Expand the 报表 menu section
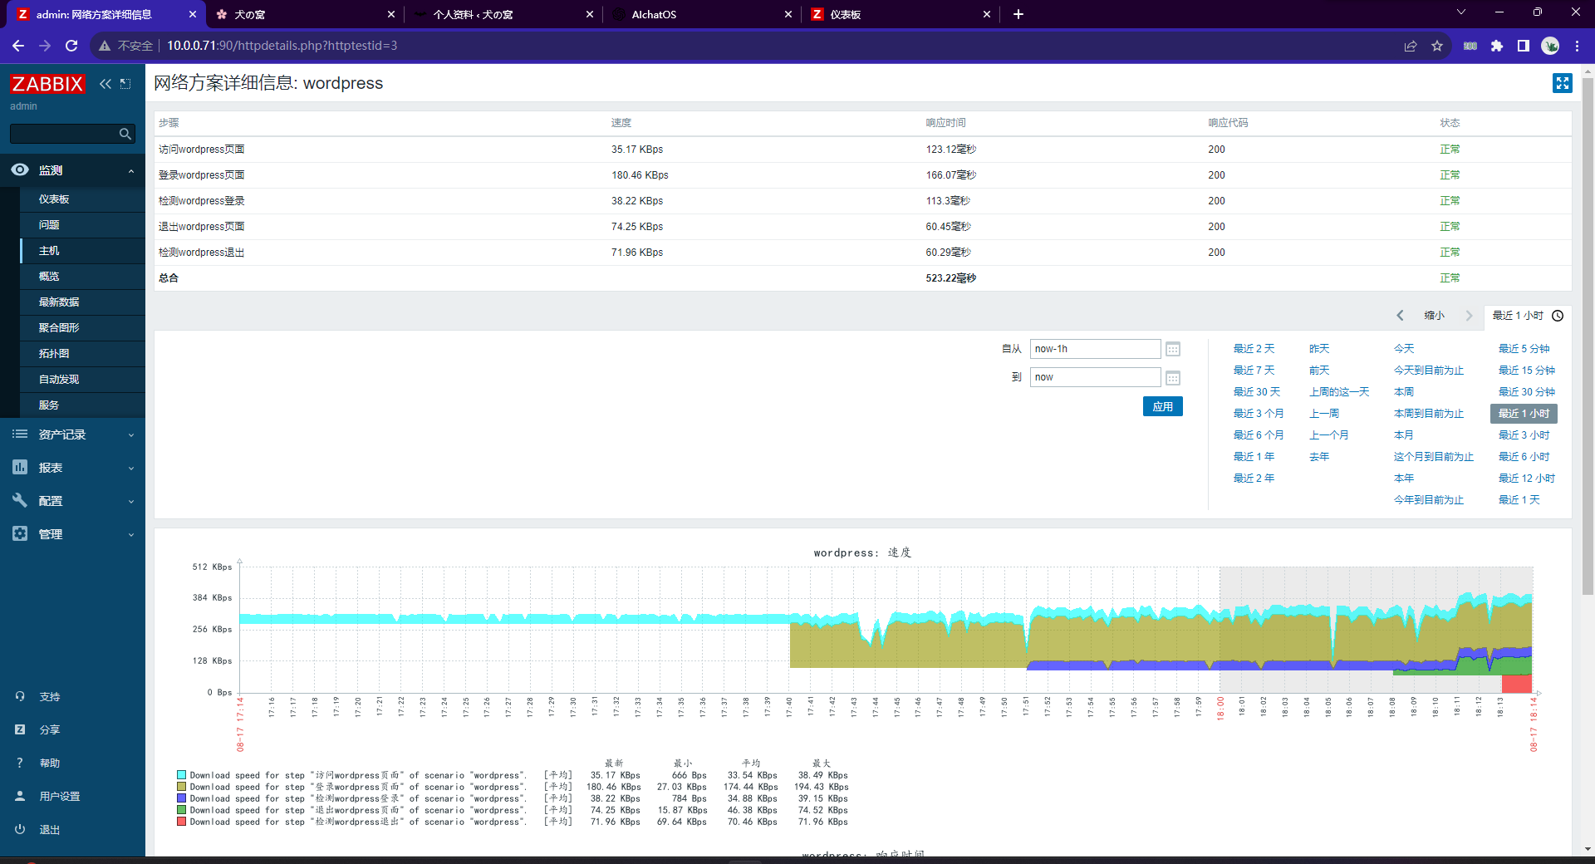Image resolution: width=1595 pixels, height=864 pixels. (x=131, y=469)
